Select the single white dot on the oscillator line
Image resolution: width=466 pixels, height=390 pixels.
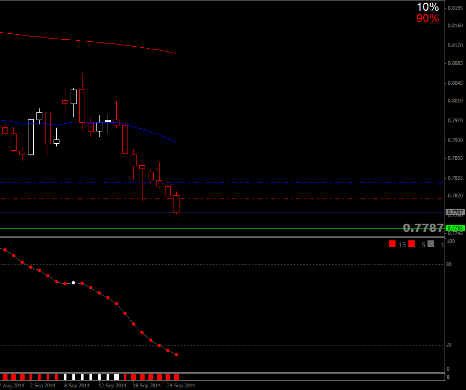tap(73, 283)
